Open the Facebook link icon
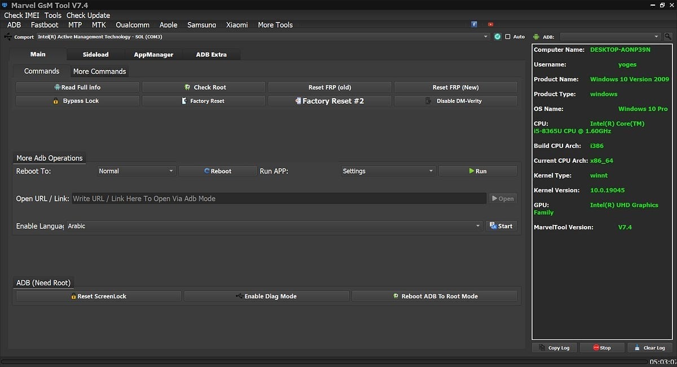 coord(474,24)
